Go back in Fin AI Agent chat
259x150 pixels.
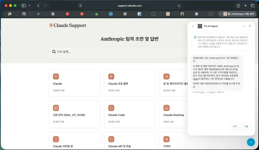[x=193, y=26]
